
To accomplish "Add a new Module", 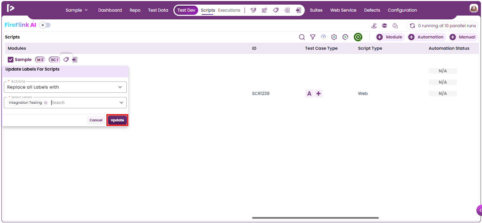I will [390, 37].
